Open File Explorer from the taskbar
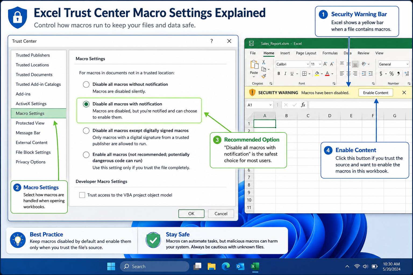This screenshot has height=275, width=413. point(212,266)
